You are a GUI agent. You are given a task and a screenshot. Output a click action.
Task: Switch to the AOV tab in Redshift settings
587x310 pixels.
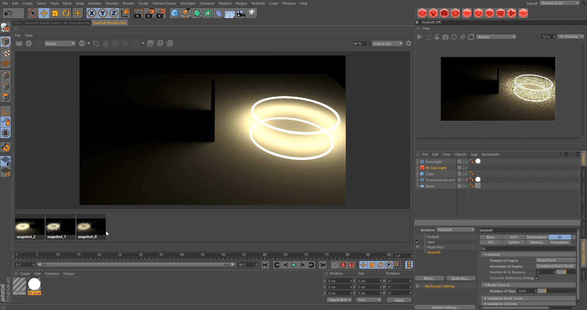tap(514, 237)
